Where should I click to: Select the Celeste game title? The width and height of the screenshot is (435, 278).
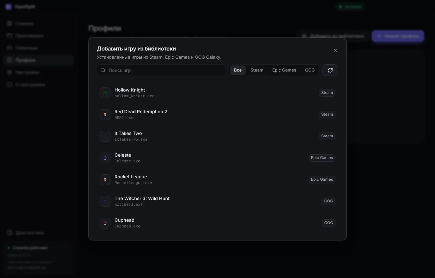click(x=123, y=155)
